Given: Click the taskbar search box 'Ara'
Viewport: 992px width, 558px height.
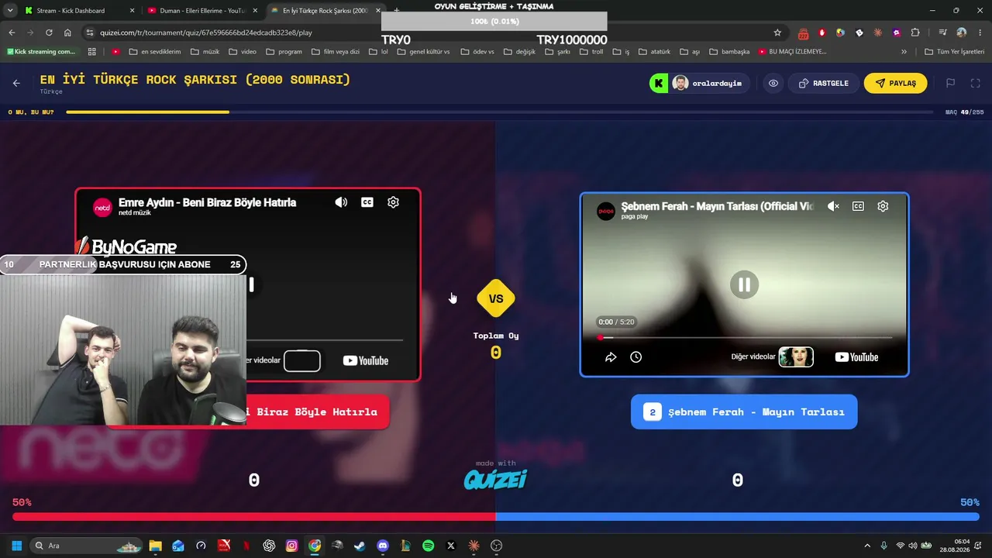Looking at the screenshot, I should pyautogui.click(x=86, y=546).
